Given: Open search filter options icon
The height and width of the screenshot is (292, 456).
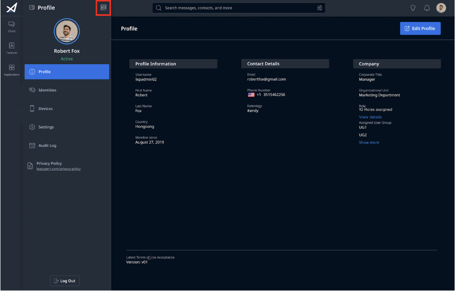Looking at the screenshot, I should tap(320, 8).
